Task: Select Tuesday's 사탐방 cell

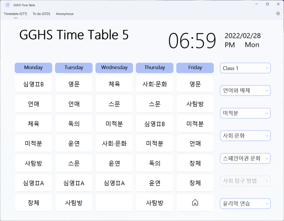Action: (x=74, y=203)
